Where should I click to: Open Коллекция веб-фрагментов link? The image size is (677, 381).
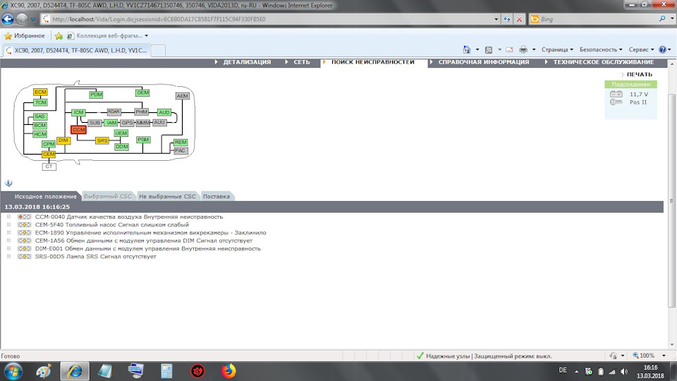pos(107,36)
